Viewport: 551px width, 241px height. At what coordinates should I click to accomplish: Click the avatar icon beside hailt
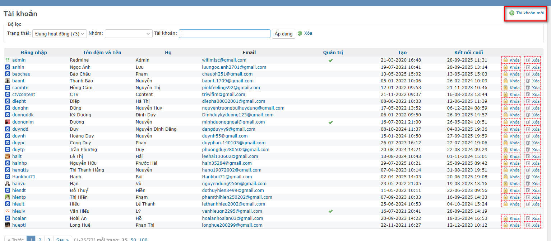pyautogui.click(x=8, y=156)
